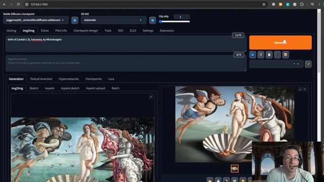Switch to the Inpaint sketch tab
Screen dimensions: 324x182
tap(70, 88)
